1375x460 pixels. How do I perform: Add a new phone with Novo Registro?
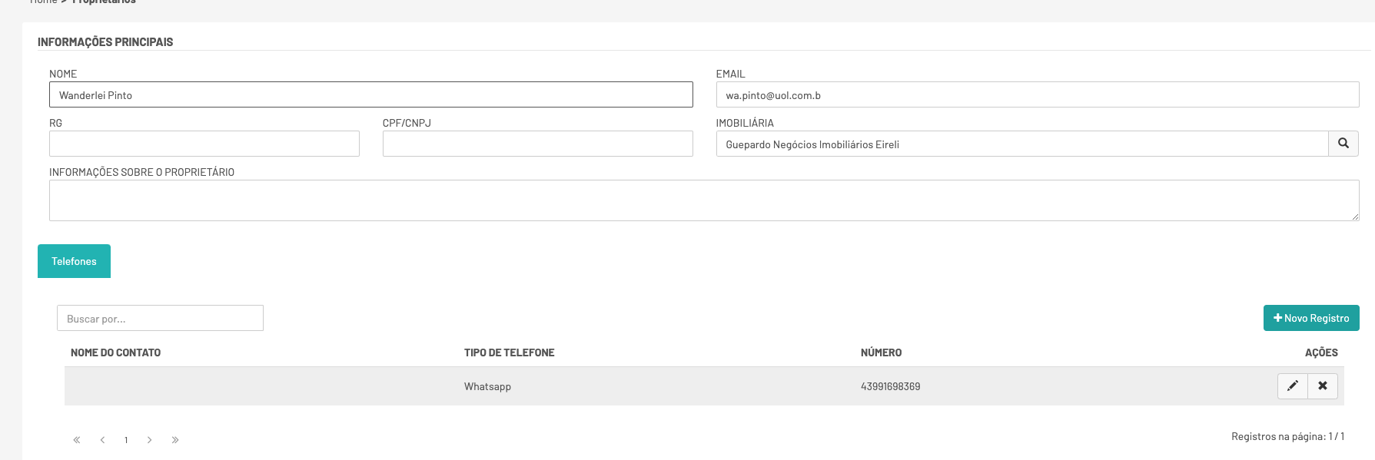(x=1311, y=318)
